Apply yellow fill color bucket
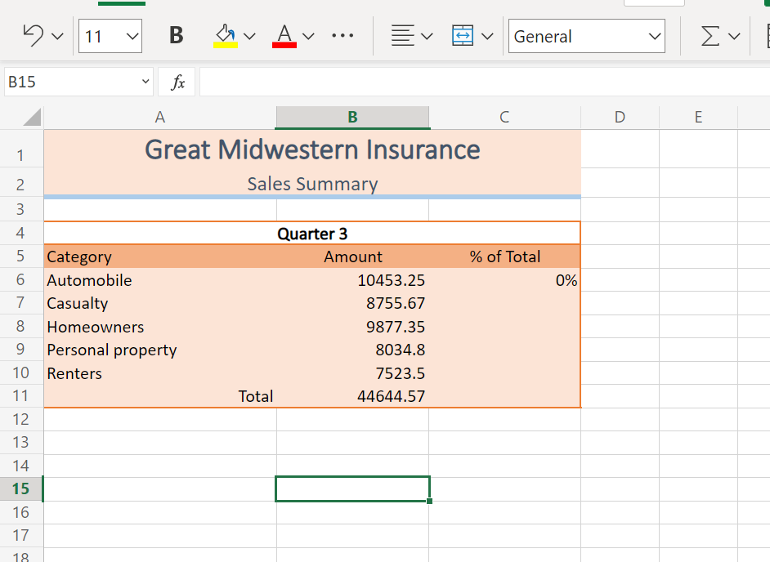 pos(225,36)
